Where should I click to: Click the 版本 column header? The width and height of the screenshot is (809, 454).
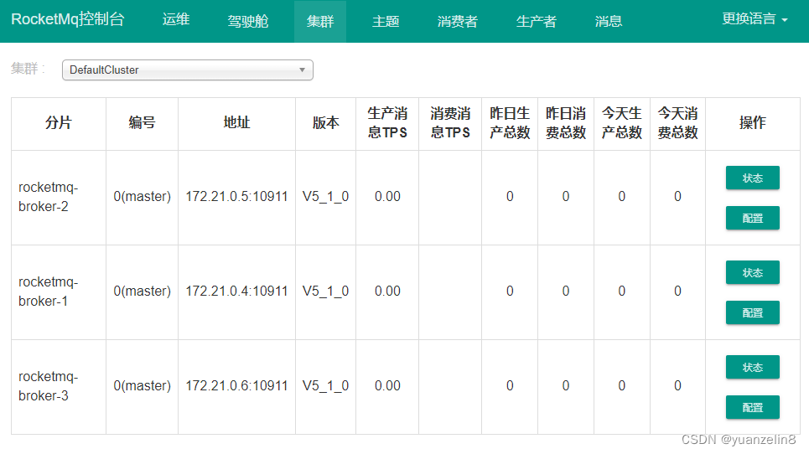(325, 122)
